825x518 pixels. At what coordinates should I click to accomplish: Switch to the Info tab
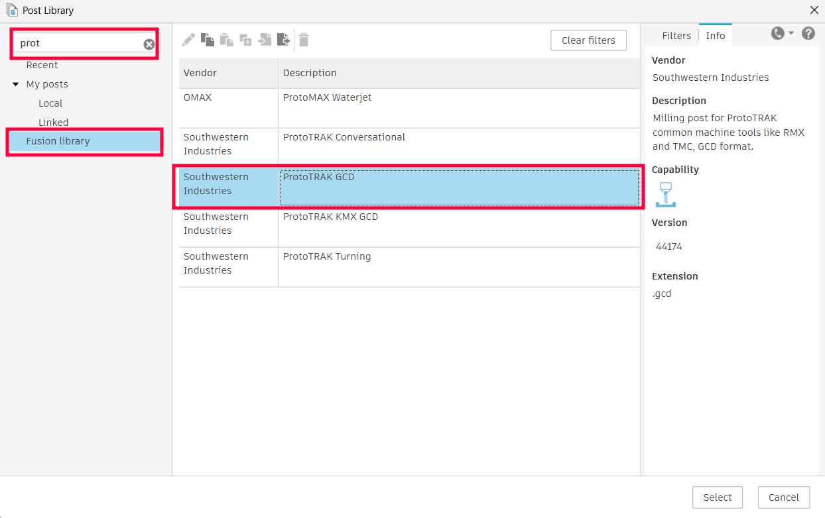pyautogui.click(x=716, y=36)
